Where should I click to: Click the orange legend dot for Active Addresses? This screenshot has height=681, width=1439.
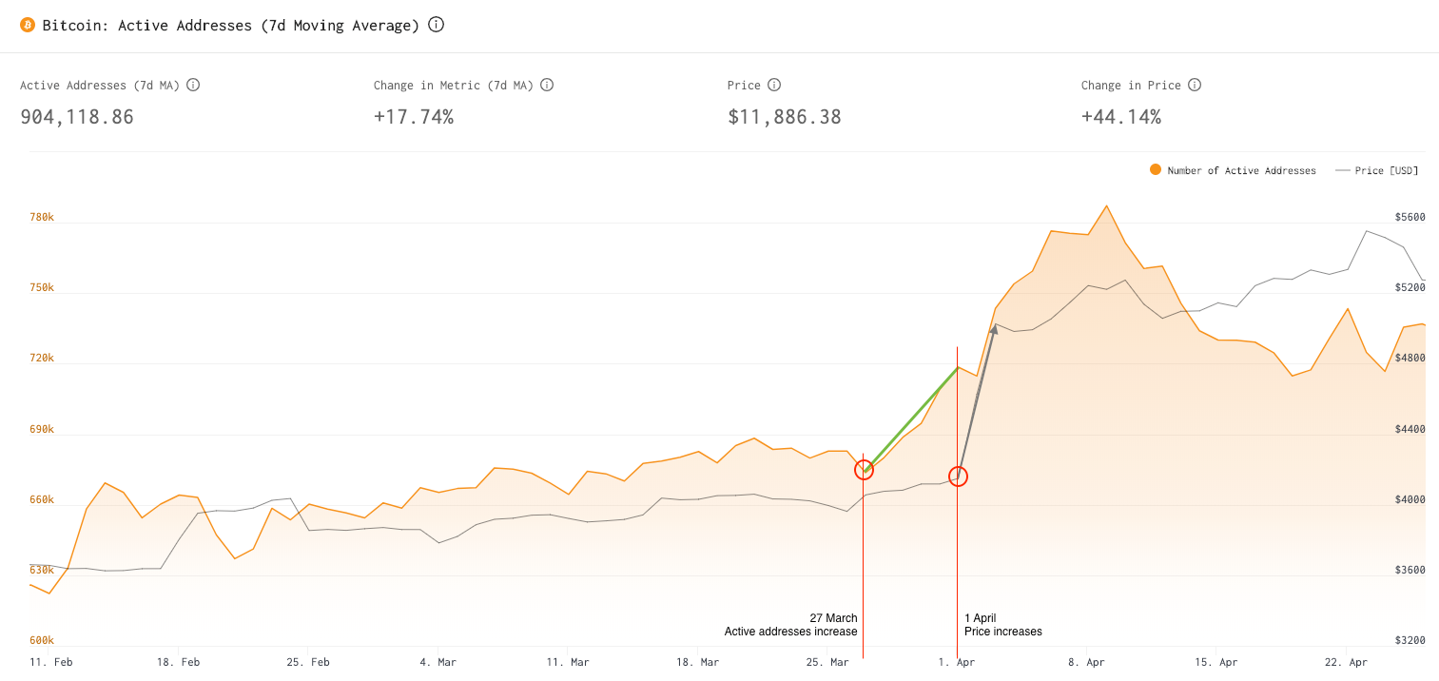pyautogui.click(x=1156, y=169)
